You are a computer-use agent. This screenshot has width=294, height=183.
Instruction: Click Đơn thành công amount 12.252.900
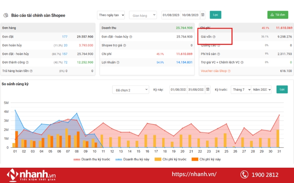[85, 62]
